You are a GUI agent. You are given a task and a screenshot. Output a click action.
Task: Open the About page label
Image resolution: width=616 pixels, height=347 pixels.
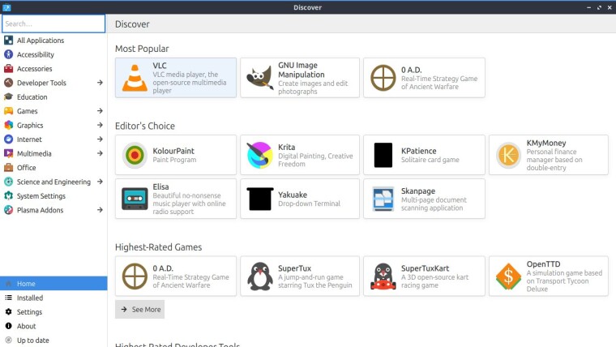tap(26, 326)
